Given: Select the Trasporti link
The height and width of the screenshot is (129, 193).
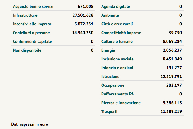Looking at the screenshot, I should [110, 112].
